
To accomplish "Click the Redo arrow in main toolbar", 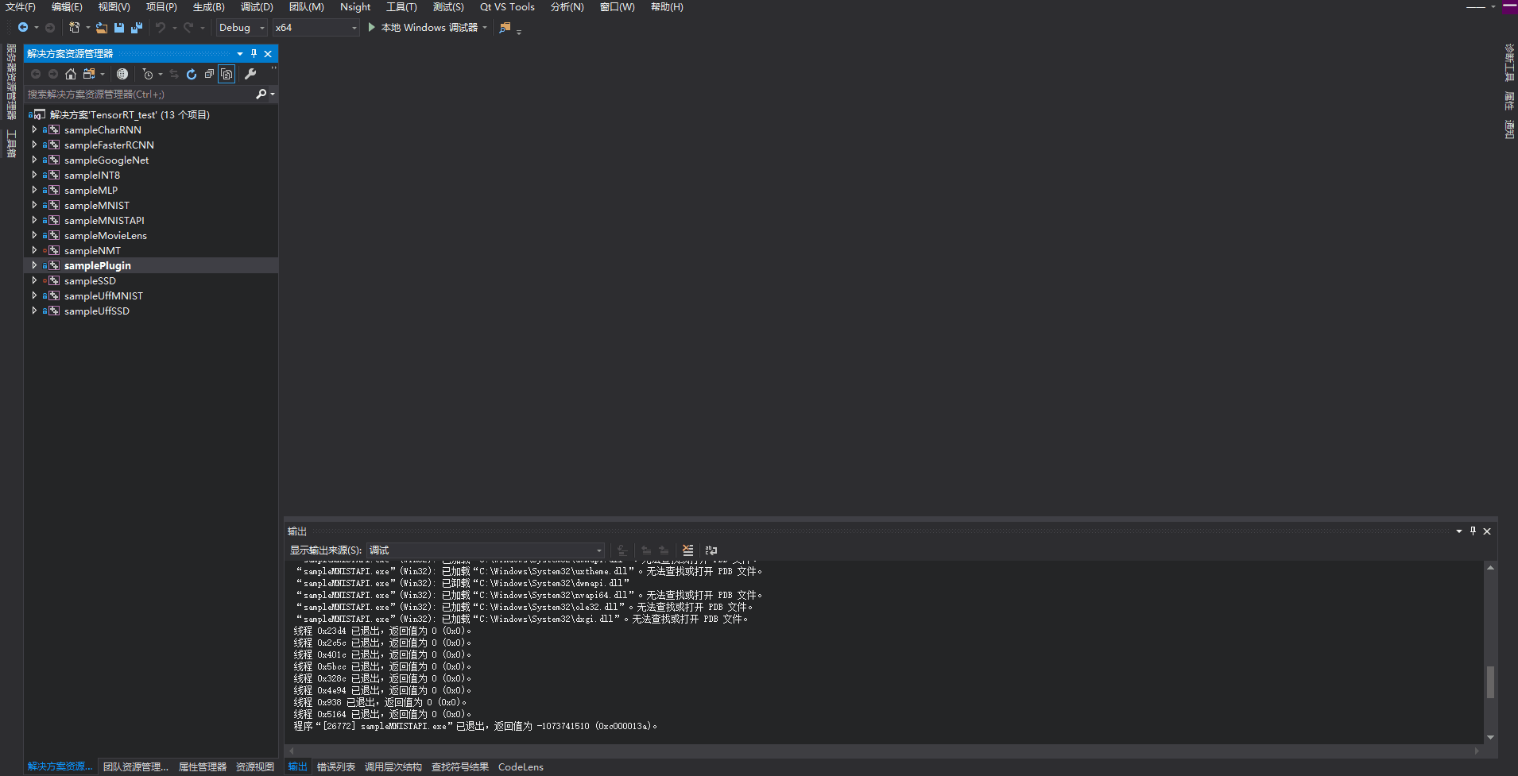I will click(x=188, y=28).
